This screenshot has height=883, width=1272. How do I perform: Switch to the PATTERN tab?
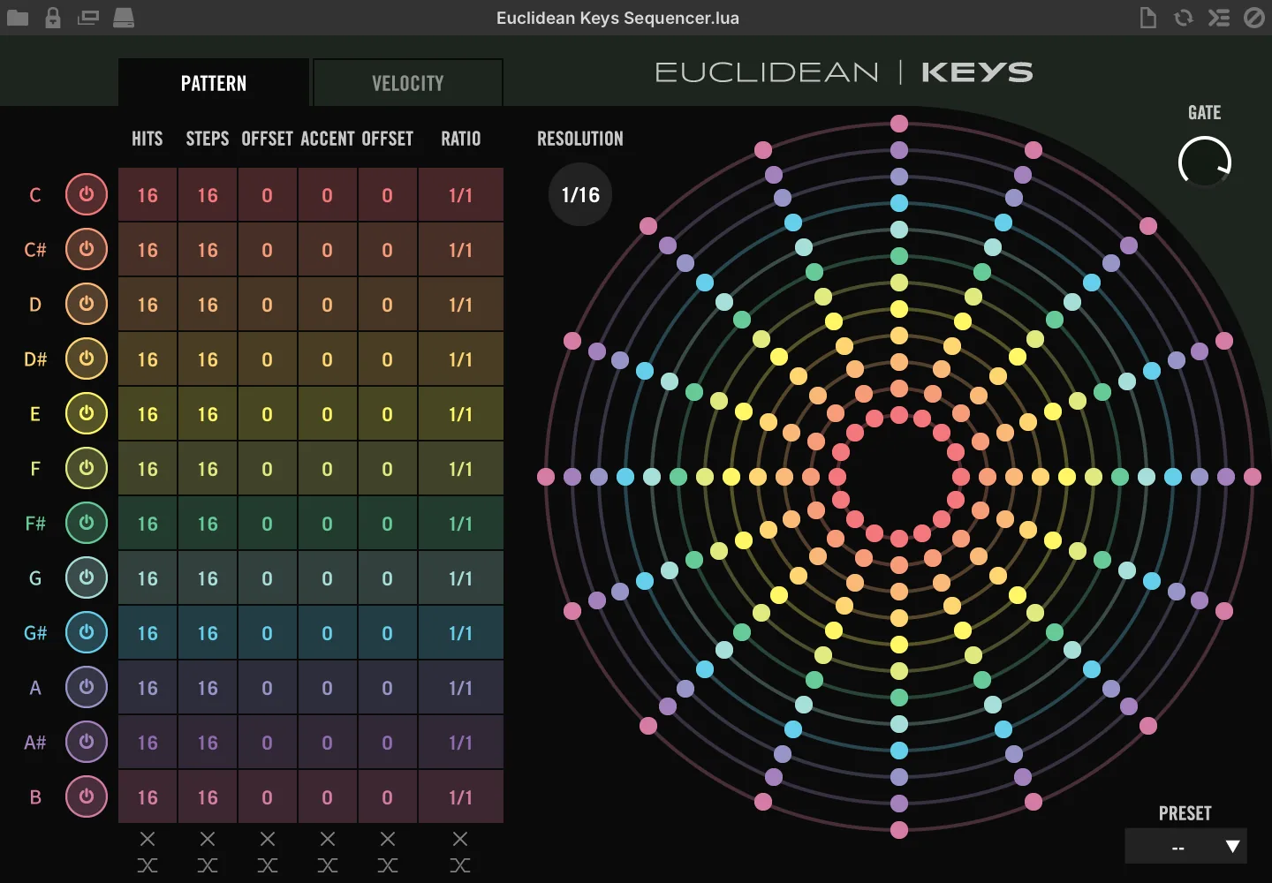pos(214,83)
